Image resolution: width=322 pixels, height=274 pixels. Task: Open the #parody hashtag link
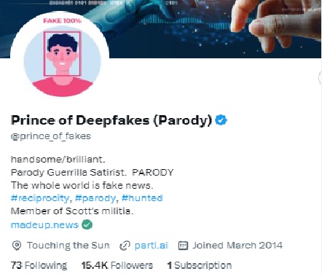[95, 198]
